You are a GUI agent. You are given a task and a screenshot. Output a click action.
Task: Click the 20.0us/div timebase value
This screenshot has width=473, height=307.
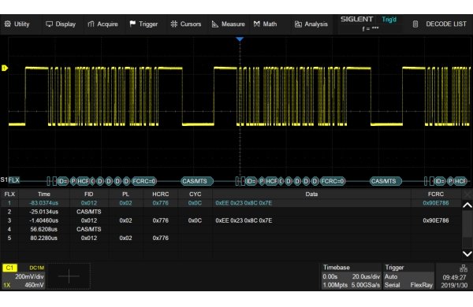366,276
